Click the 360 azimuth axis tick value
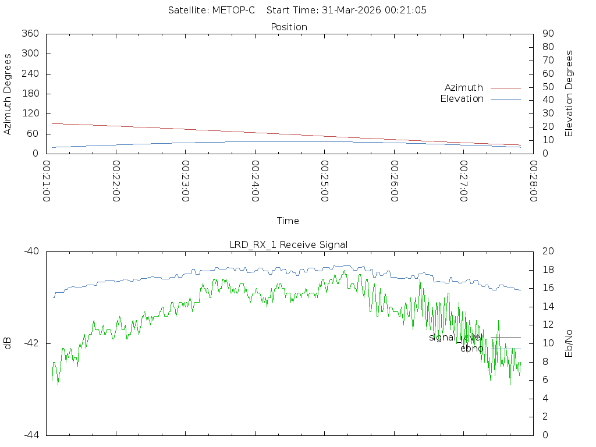The width and height of the screenshot is (596, 447). [30, 34]
